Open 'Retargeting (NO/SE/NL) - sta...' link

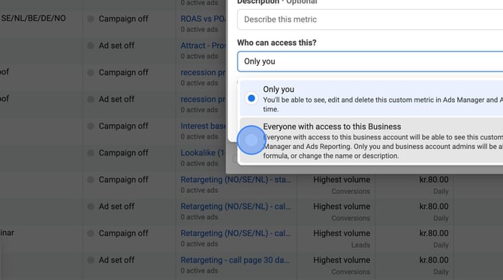pyautogui.click(x=236, y=180)
